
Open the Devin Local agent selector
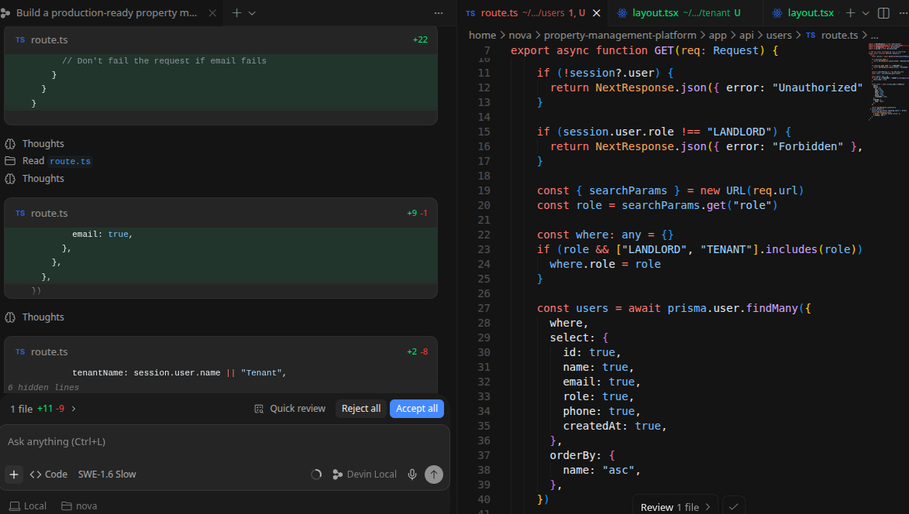pos(365,475)
